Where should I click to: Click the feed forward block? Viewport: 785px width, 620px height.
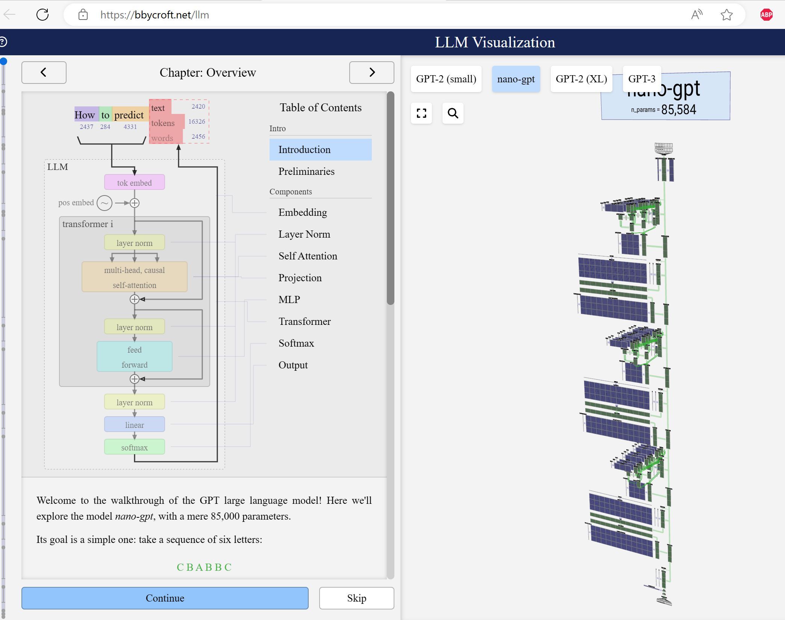[x=135, y=357]
